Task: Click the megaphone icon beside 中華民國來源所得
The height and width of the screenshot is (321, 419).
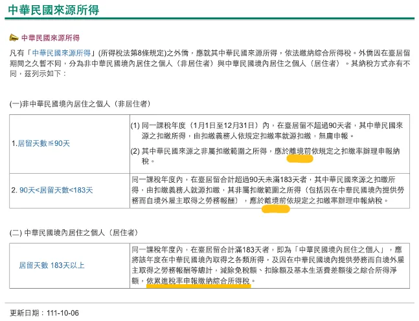Action: click(x=14, y=38)
